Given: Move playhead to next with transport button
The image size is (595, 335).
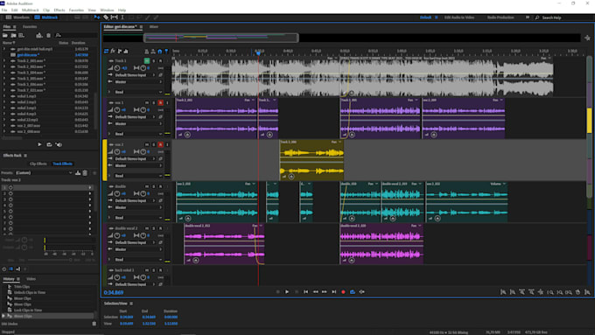Looking at the screenshot, I should click(334, 292).
